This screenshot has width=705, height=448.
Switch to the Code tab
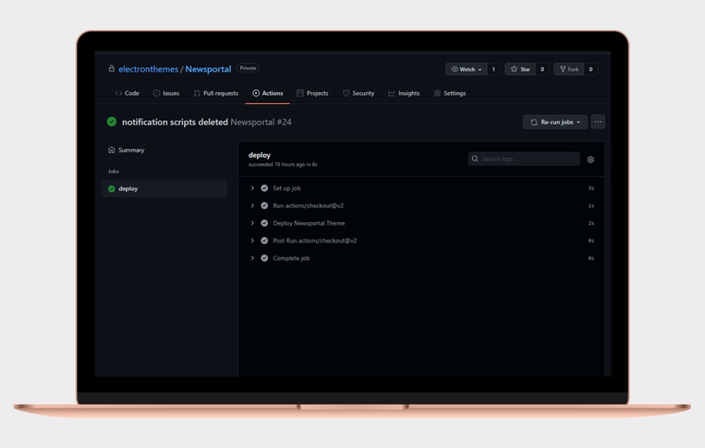coord(127,93)
